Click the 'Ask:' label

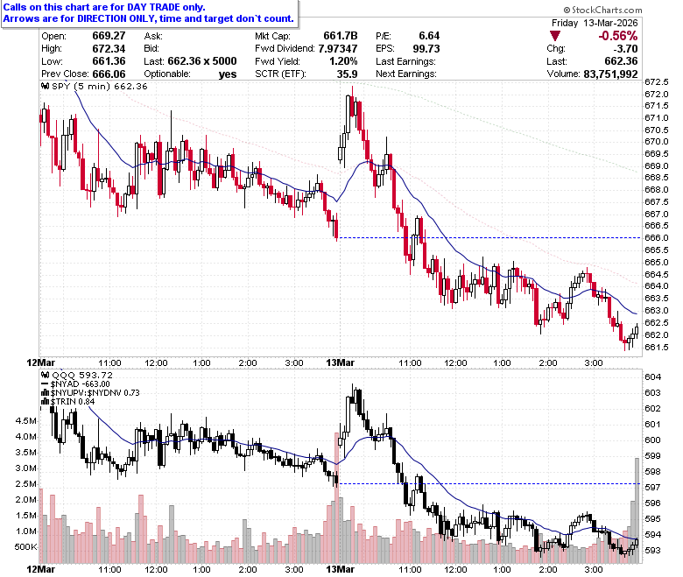click(153, 36)
